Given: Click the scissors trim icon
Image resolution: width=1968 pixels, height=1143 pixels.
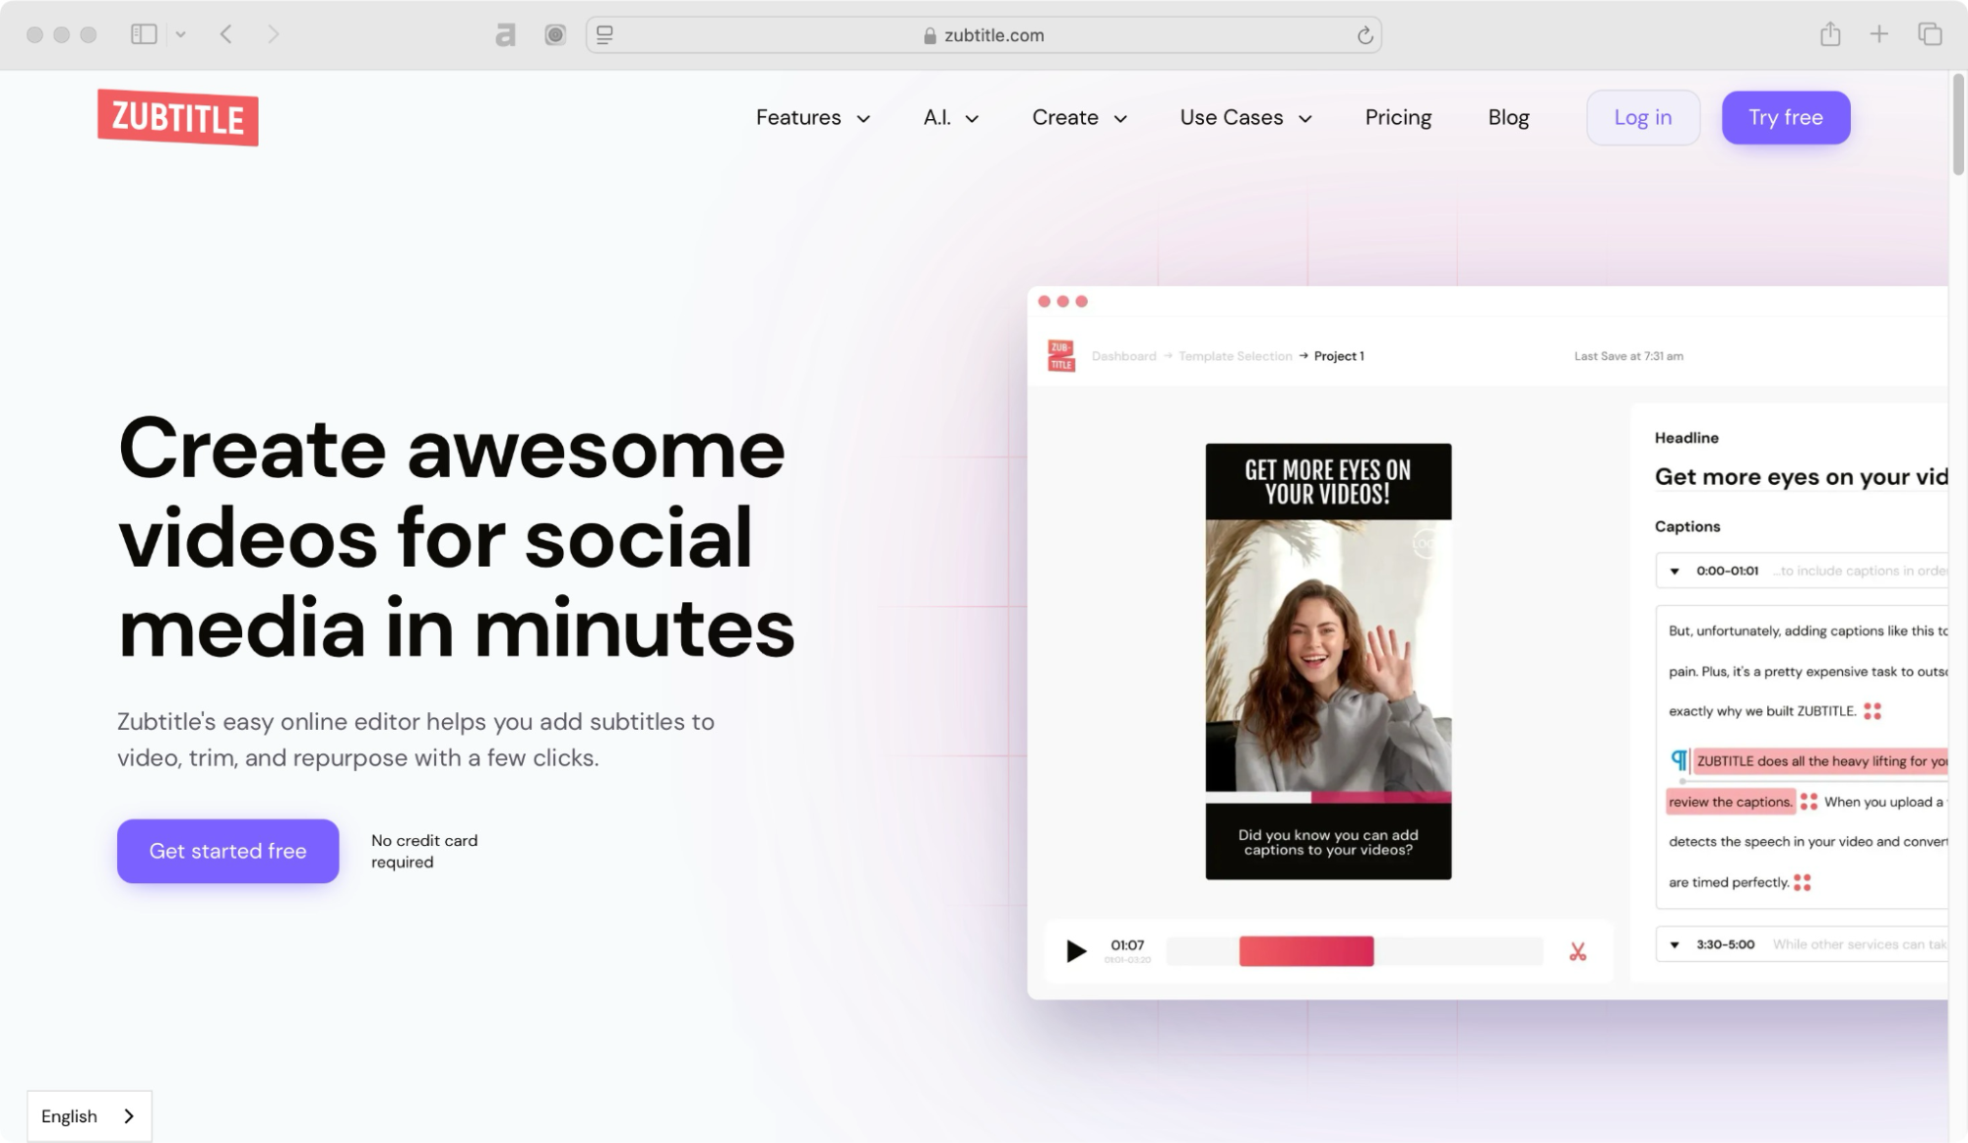Looking at the screenshot, I should point(1577,951).
